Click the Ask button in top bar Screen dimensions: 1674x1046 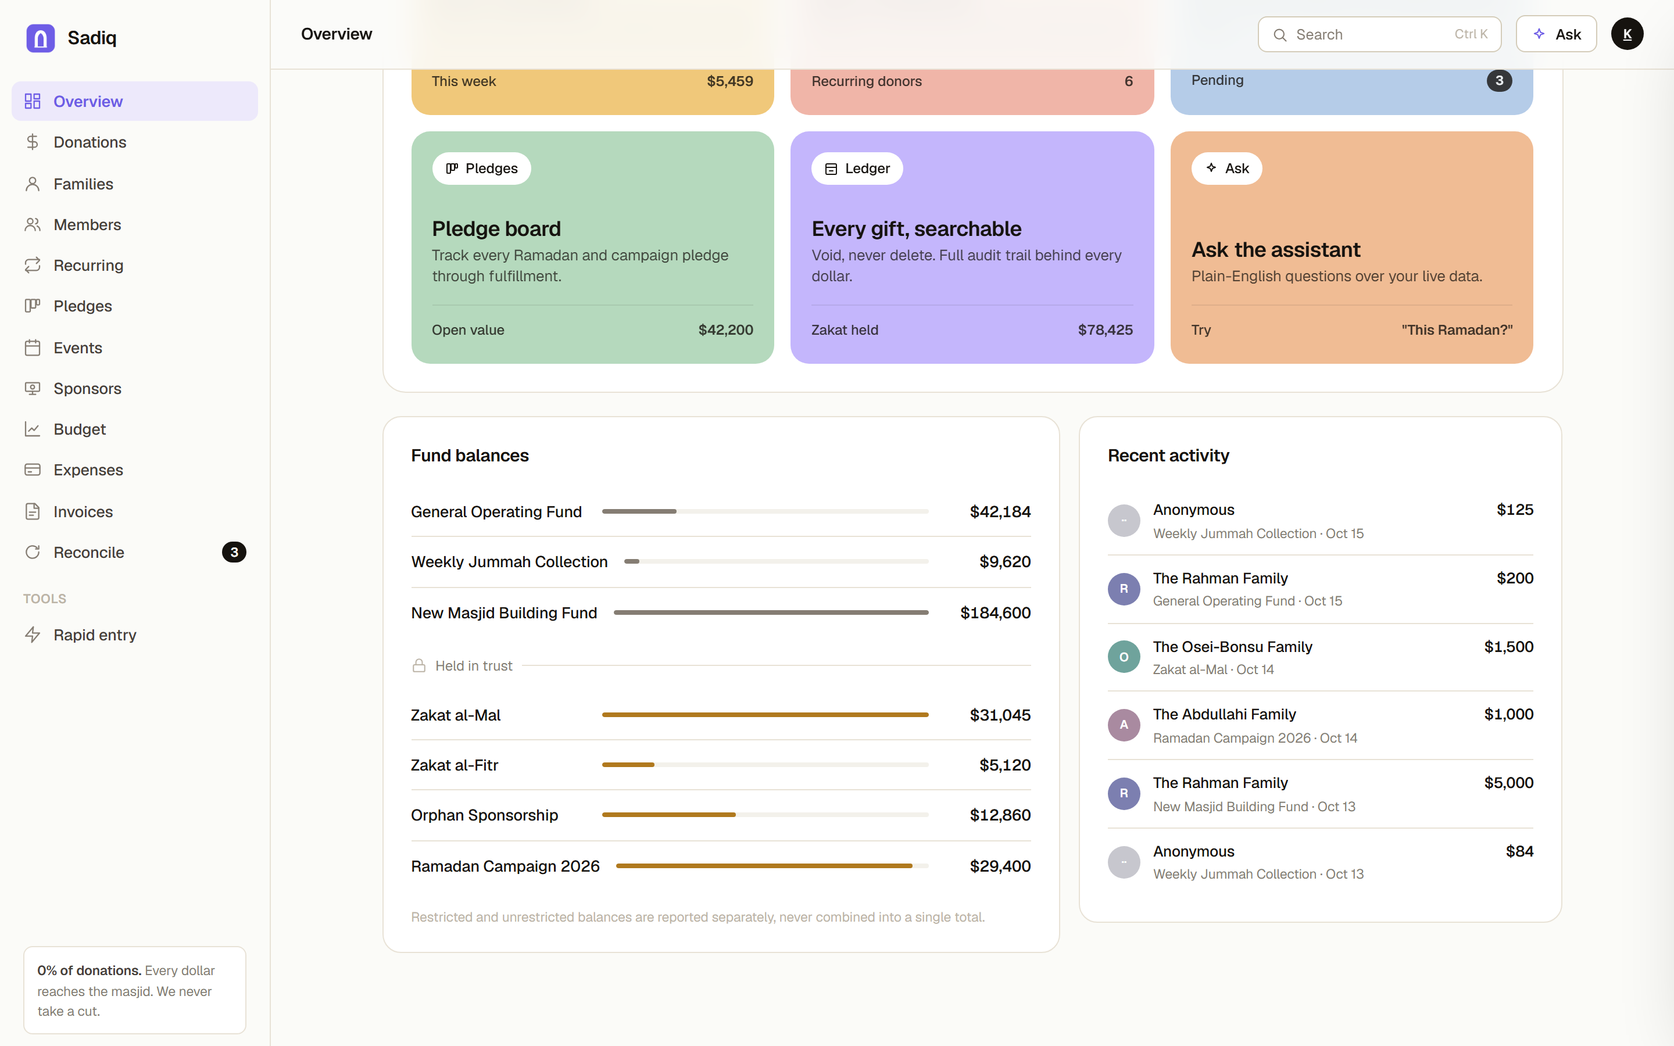(x=1555, y=34)
